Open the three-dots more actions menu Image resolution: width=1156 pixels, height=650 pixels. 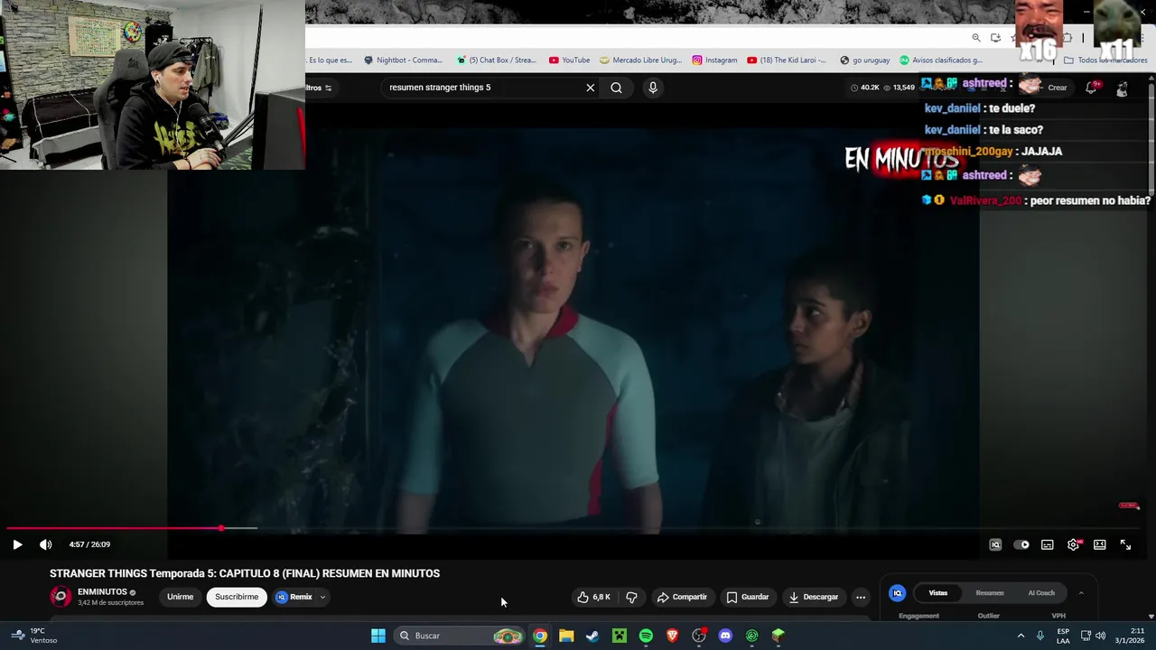[x=861, y=597]
